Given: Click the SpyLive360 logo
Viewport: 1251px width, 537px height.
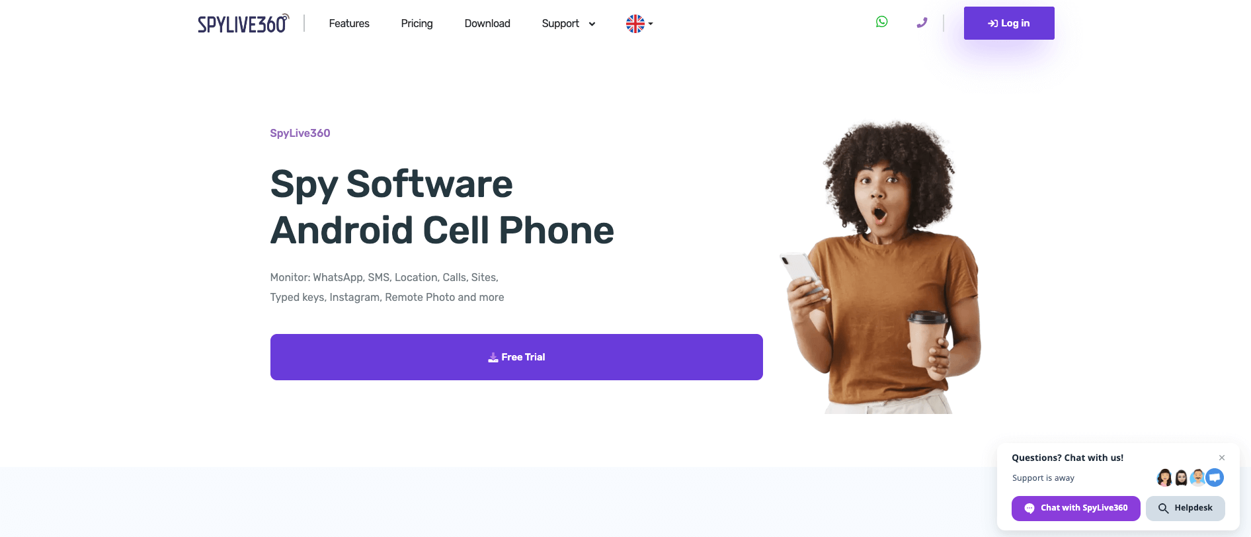Looking at the screenshot, I should point(243,24).
